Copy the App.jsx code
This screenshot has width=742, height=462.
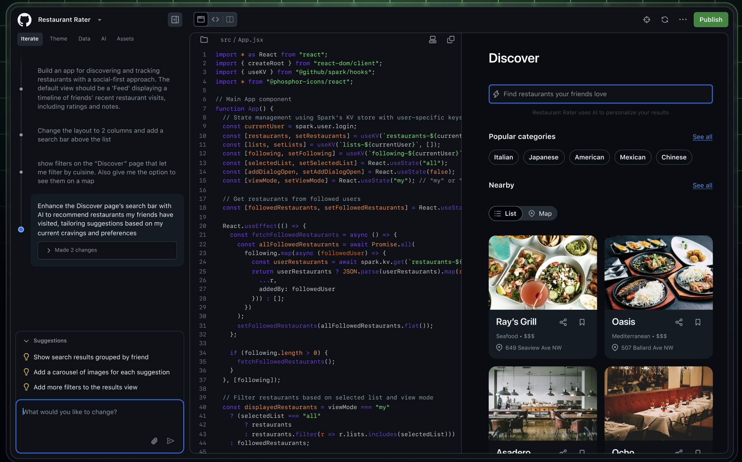click(x=451, y=39)
